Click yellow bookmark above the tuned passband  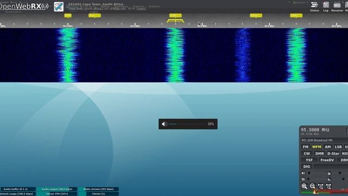pos(176,16)
